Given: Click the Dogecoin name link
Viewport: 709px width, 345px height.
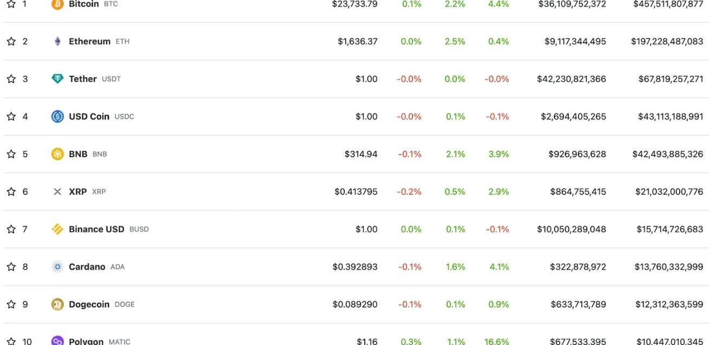Looking at the screenshot, I should click(x=89, y=304).
